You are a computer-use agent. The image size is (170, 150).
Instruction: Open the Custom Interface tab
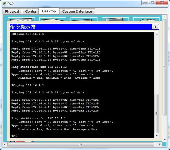(x=77, y=11)
